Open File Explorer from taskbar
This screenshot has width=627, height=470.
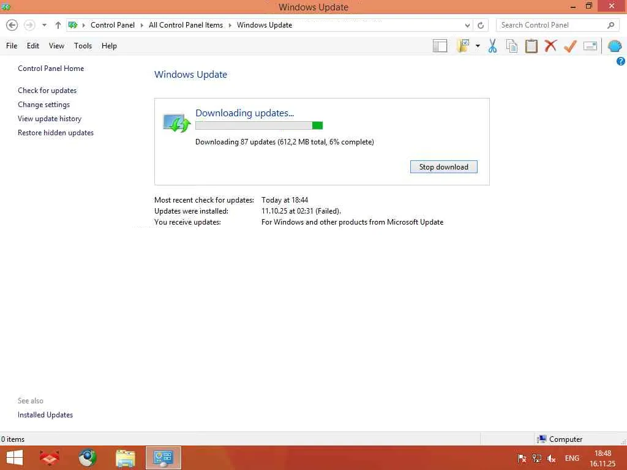click(x=126, y=458)
